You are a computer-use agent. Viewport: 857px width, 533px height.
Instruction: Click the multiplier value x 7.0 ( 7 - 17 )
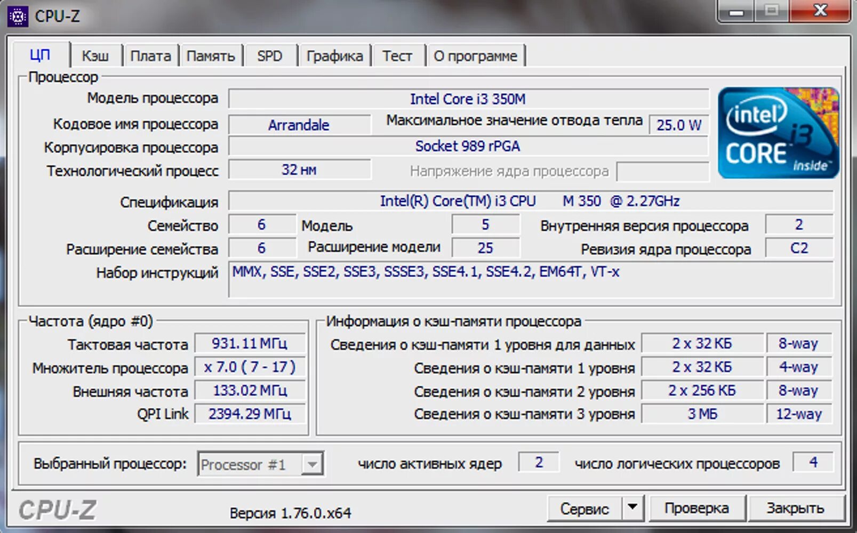click(250, 367)
